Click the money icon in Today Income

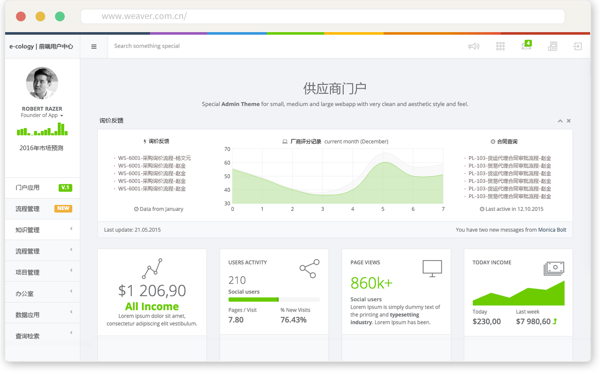coord(554,269)
